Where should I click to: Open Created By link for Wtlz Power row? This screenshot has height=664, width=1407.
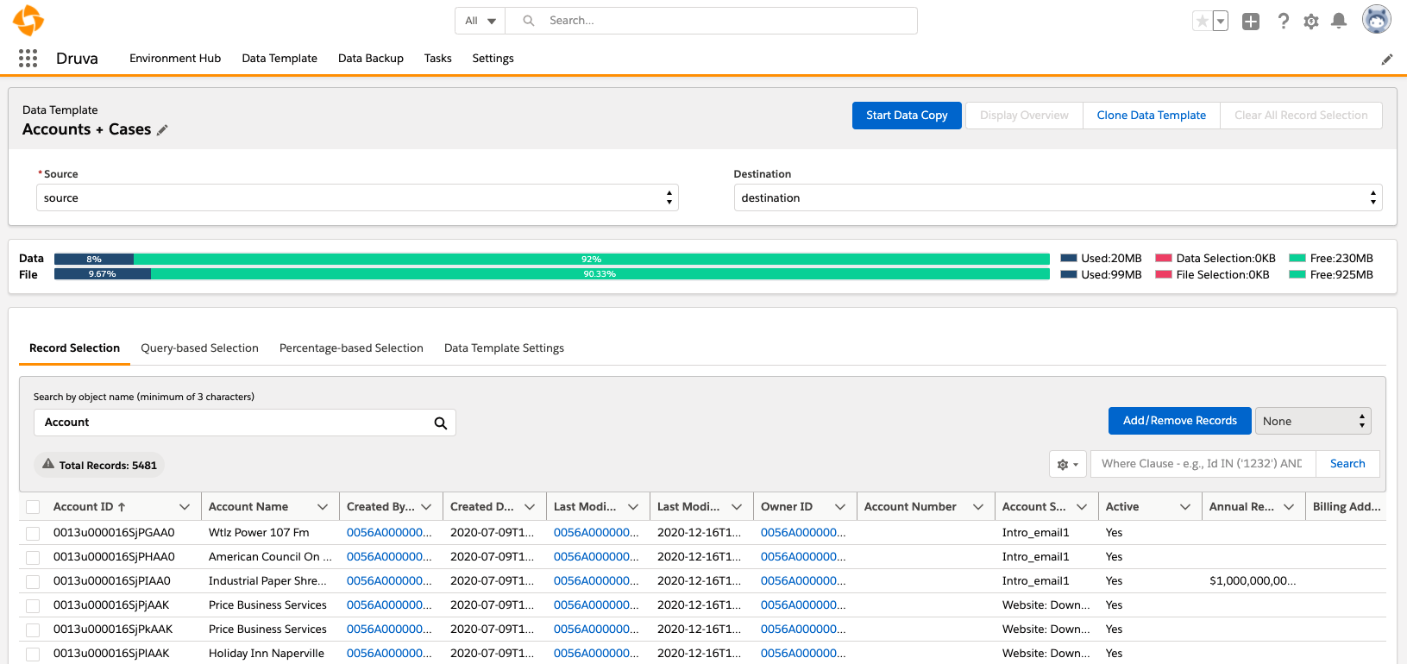(x=389, y=533)
